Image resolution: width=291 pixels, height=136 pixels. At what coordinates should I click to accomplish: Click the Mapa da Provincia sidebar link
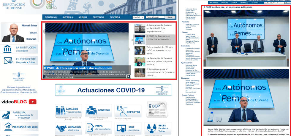[192, 24]
